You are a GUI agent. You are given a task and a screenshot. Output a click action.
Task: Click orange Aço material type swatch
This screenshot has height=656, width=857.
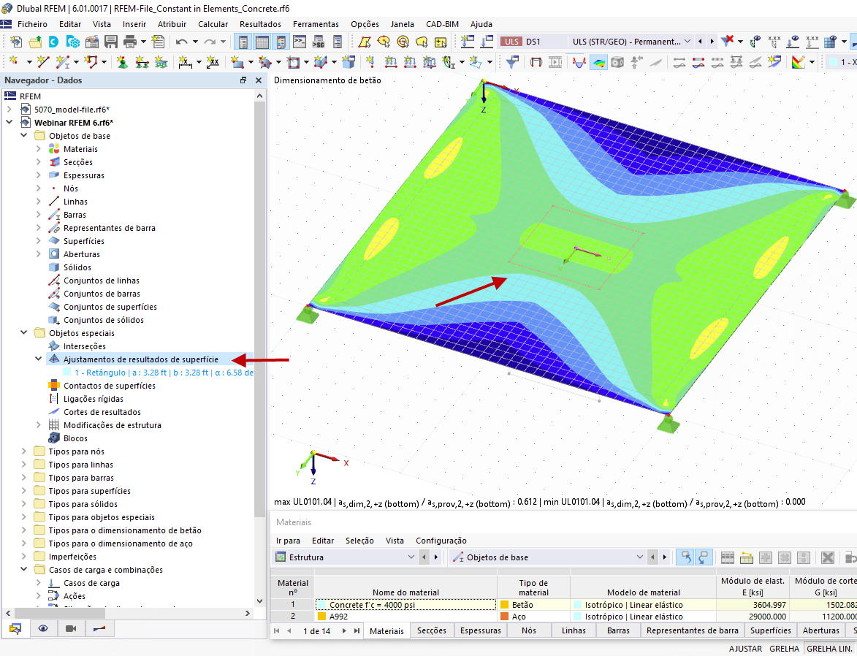click(504, 616)
